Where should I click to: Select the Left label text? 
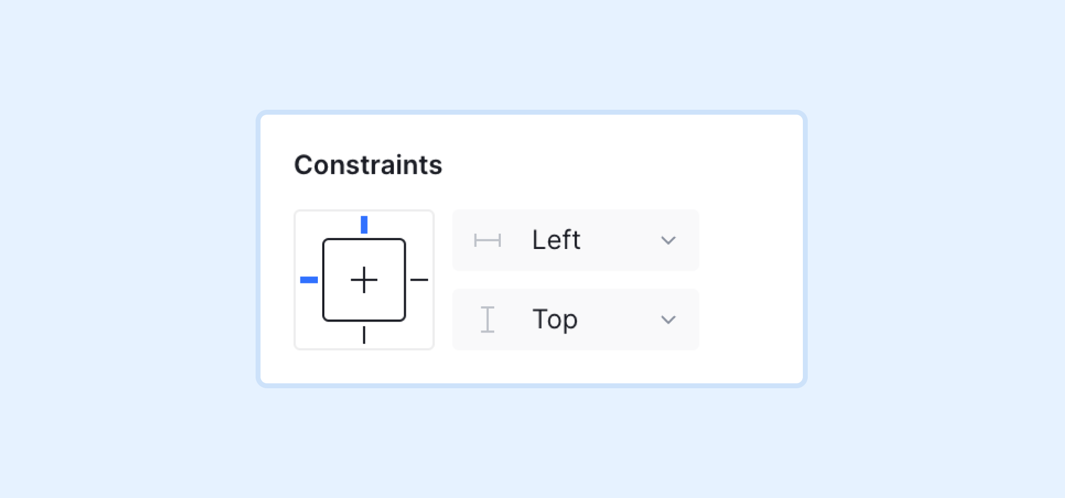point(556,240)
